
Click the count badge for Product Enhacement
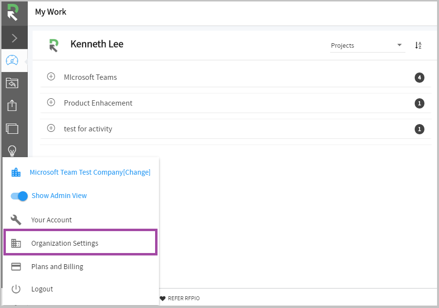[x=420, y=104]
